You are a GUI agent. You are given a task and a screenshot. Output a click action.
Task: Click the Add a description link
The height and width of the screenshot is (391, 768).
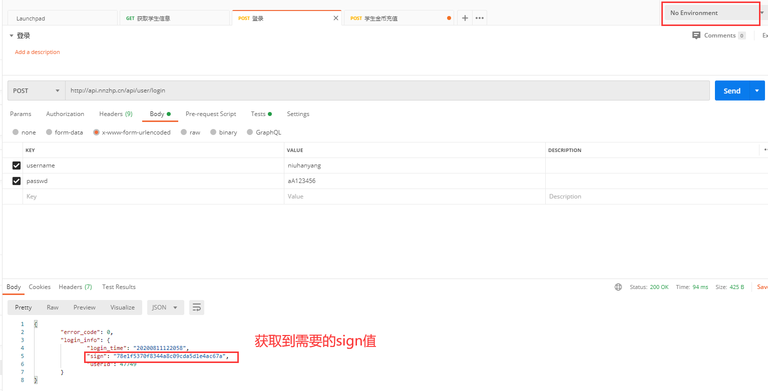point(37,51)
